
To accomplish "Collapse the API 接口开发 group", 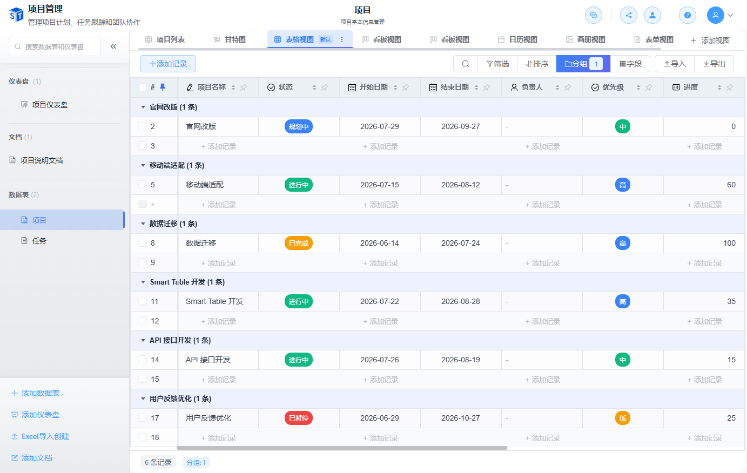I will tap(143, 340).
